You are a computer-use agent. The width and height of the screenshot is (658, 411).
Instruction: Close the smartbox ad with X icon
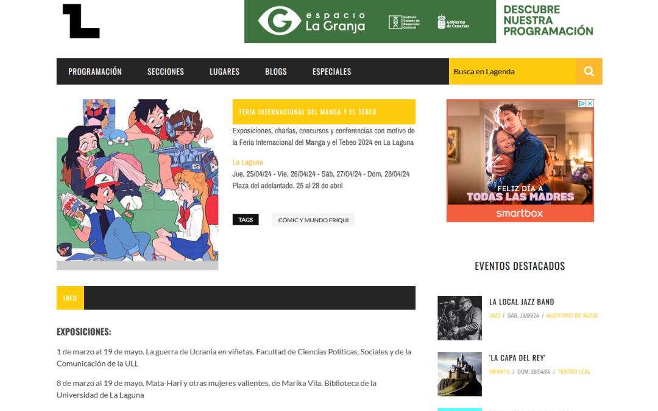[590, 104]
